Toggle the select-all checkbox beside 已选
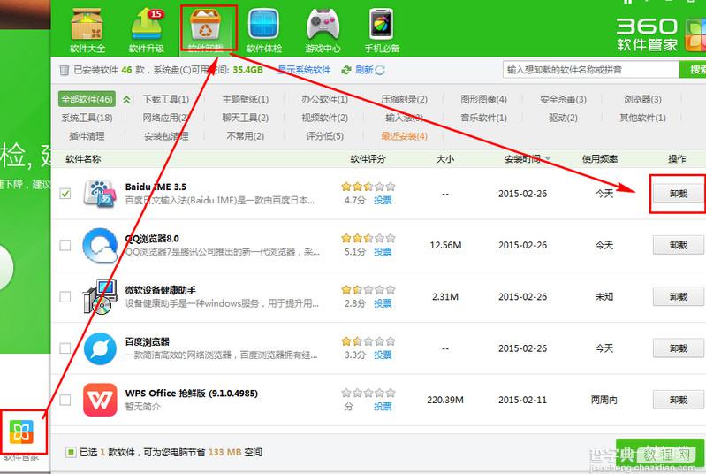 [70, 452]
